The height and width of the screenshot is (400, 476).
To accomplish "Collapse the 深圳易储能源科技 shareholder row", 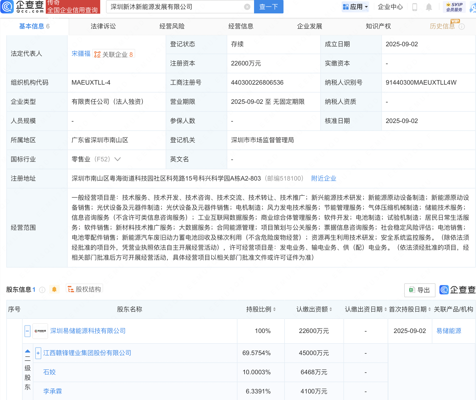I will tap(27, 331).
